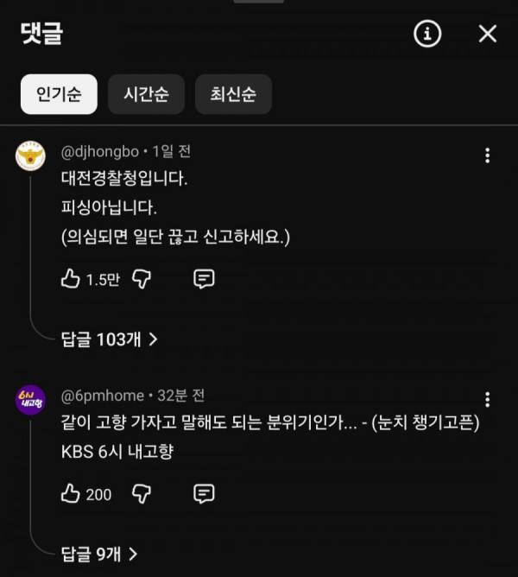Open more options for @6pmhome comment
The image size is (518, 577).
tap(488, 399)
